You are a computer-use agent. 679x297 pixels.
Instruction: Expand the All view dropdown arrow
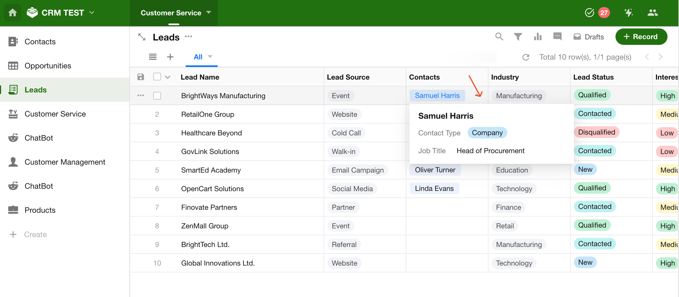click(x=210, y=57)
